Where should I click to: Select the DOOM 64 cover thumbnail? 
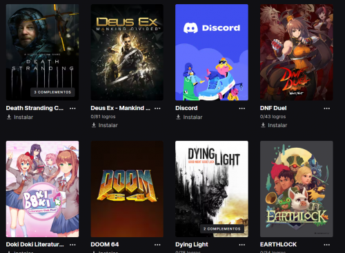pyautogui.click(x=127, y=189)
